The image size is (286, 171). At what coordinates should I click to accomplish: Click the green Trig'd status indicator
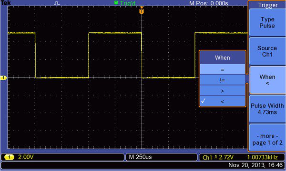125,3
